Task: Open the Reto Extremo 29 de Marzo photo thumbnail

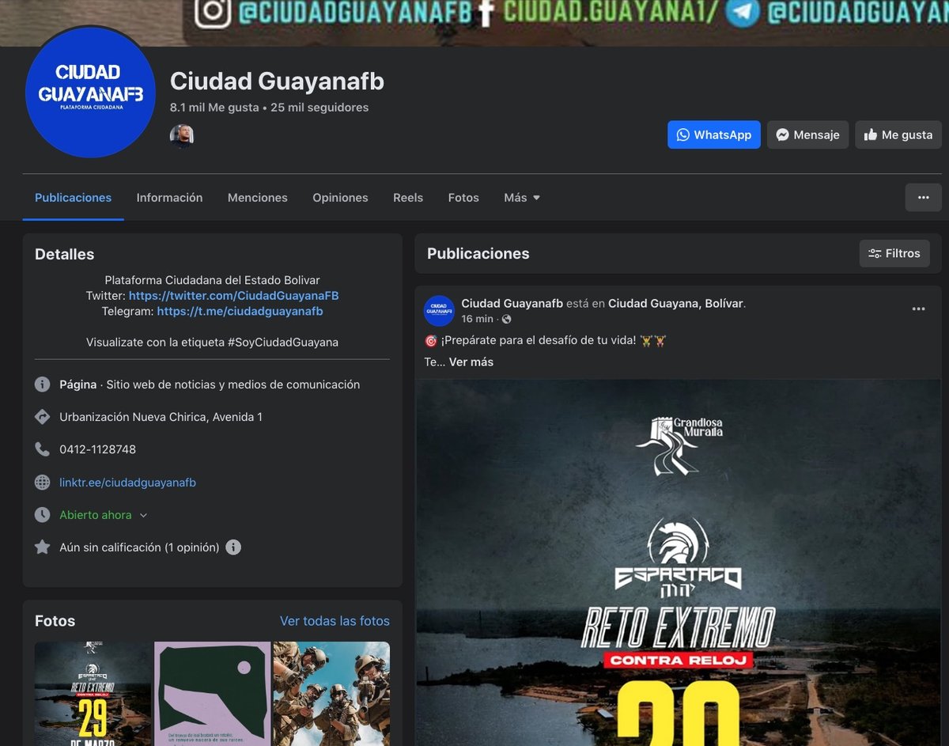Action: 93,694
